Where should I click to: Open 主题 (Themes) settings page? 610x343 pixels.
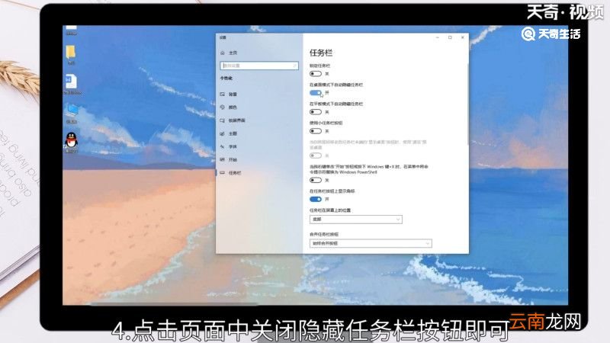(229, 133)
